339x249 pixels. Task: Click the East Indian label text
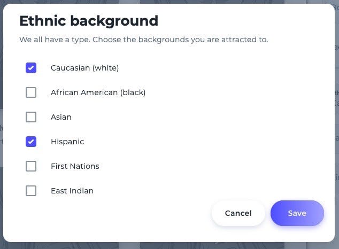72,191
